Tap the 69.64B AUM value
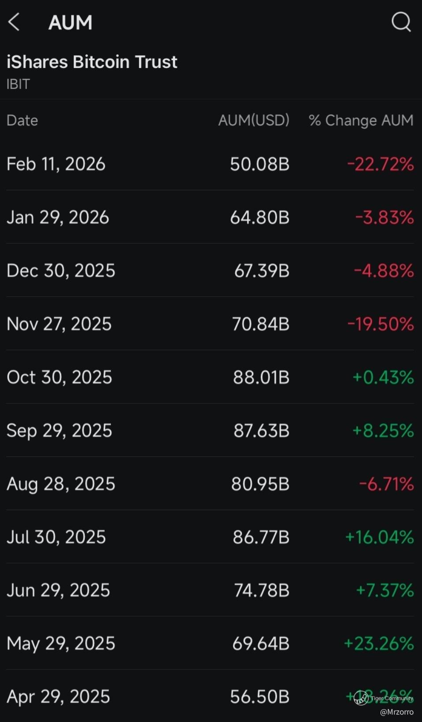Viewport: 422px width, 722px height. (260, 643)
